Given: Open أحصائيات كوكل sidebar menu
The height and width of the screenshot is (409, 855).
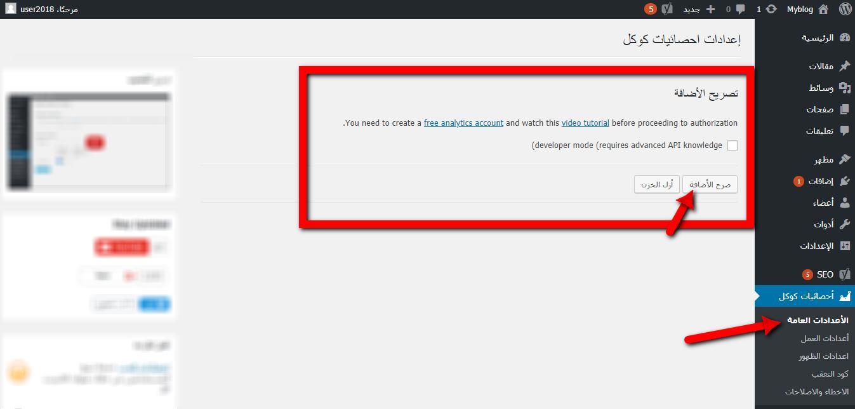Looking at the screenshot, I should click(x=805, y=296).
